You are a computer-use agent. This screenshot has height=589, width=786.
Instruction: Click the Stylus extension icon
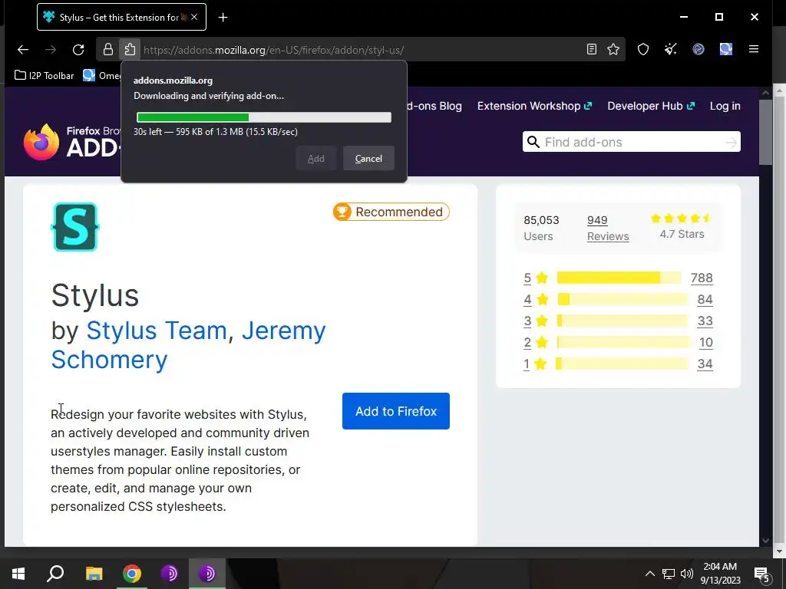tap(75, 227)
